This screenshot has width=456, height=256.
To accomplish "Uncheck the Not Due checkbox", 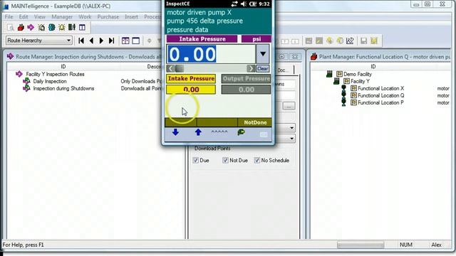I will [x=225, y=160].
